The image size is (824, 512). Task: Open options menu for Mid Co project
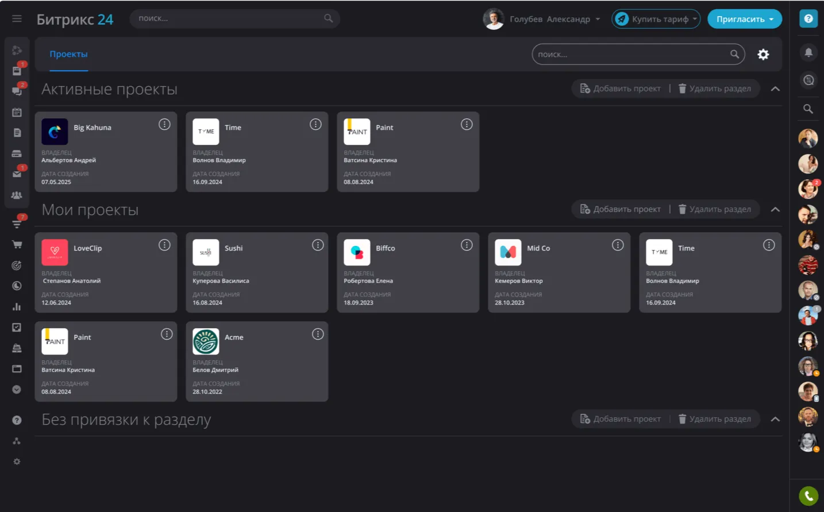pyautogui.click(x=618, y=245)
